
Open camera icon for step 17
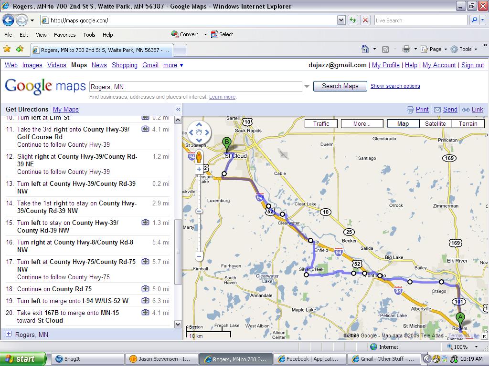pos(145,262)
